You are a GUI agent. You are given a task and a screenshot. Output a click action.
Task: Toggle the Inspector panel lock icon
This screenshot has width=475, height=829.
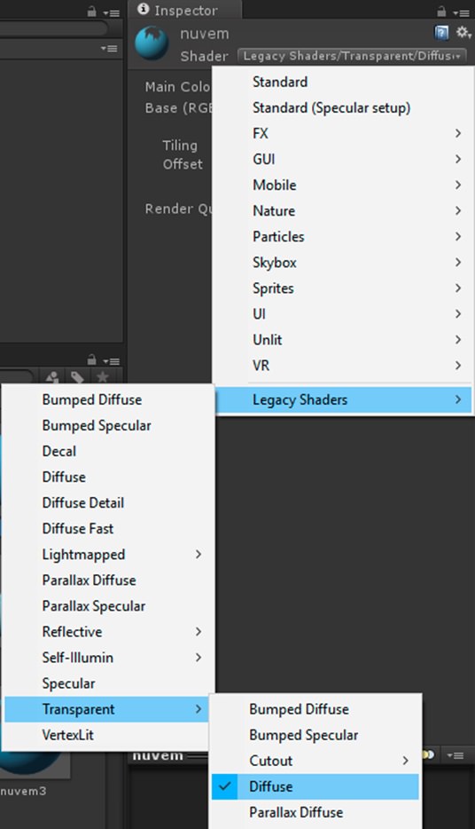click(x=441, y=11)
